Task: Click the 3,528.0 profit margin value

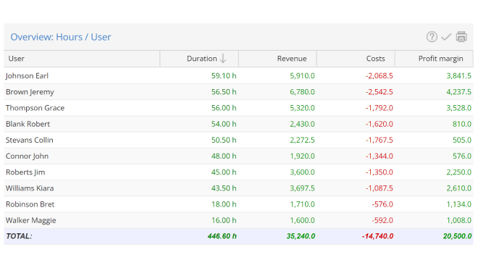Action: pyautogui.click(x=458, y=108)
